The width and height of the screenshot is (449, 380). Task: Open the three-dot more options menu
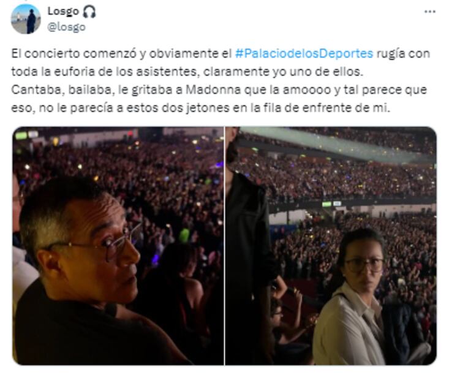pyautogui.click(x=429, y=12)
